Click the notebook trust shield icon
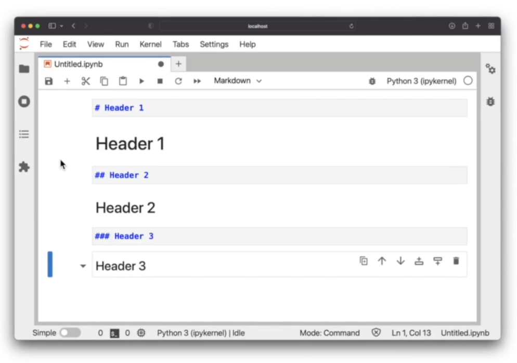This screenshot has width=517, height=363. pyautogui.click(x=376, y=333)
